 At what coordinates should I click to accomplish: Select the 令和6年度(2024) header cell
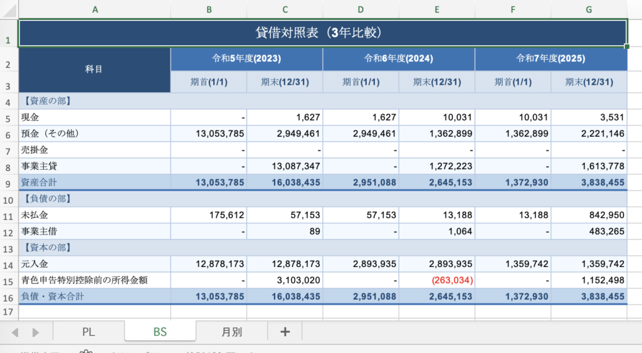[399, 59]
